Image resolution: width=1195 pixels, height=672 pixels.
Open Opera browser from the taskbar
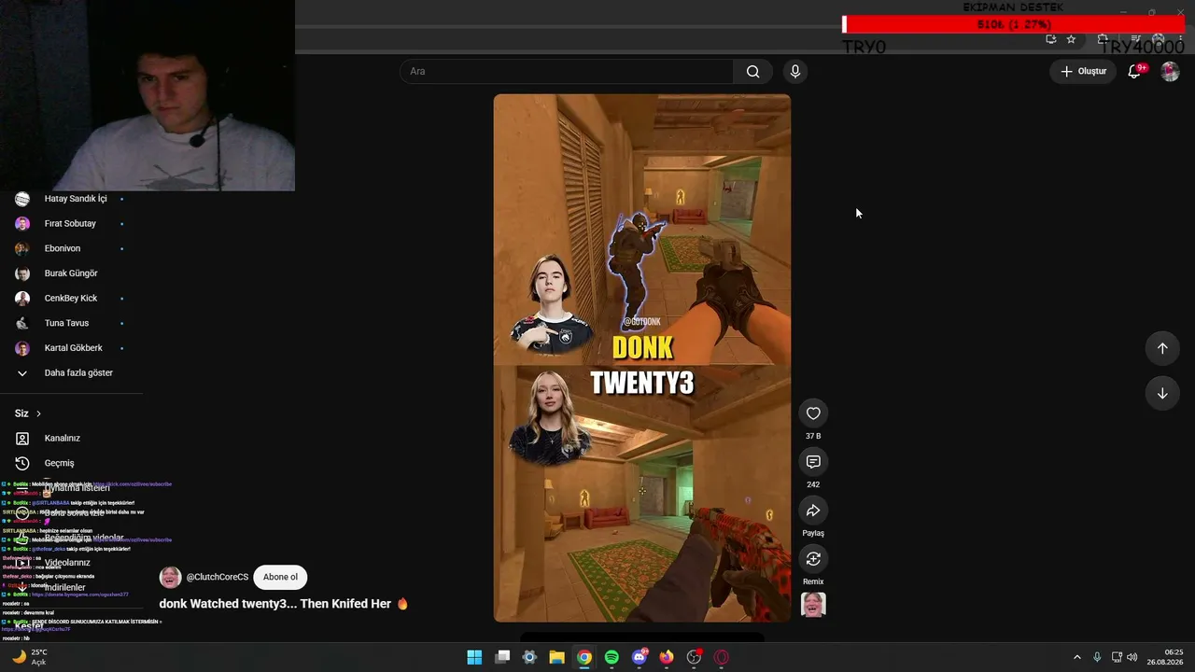[x=722, y=657]
